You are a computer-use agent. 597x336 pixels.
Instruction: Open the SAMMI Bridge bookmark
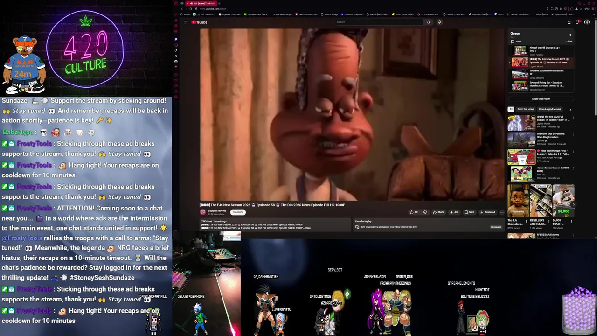click(x=329, y=14)
